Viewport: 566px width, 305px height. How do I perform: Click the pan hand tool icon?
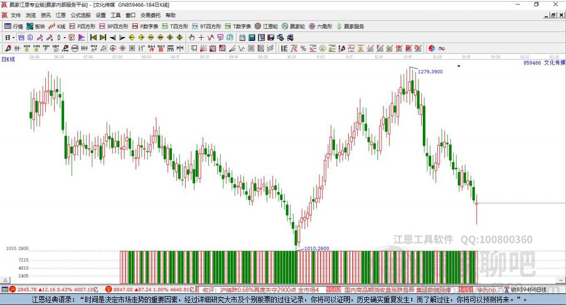tap(192, 38)
